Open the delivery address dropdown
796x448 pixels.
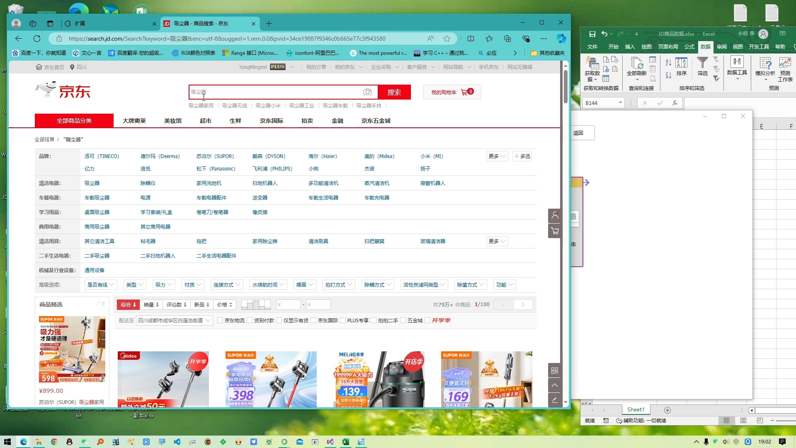point(174,321)
